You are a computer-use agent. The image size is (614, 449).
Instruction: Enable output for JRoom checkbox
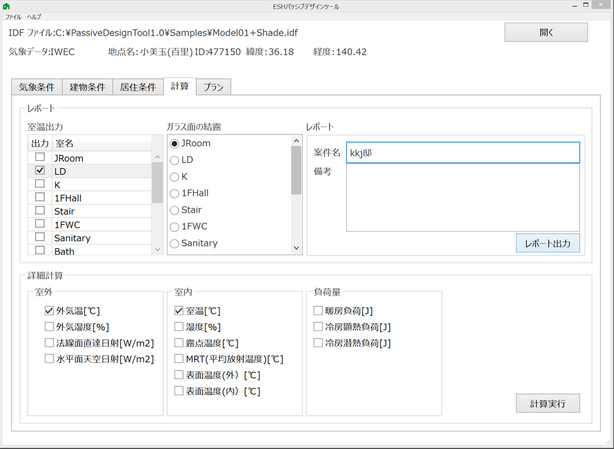[40, 157]
